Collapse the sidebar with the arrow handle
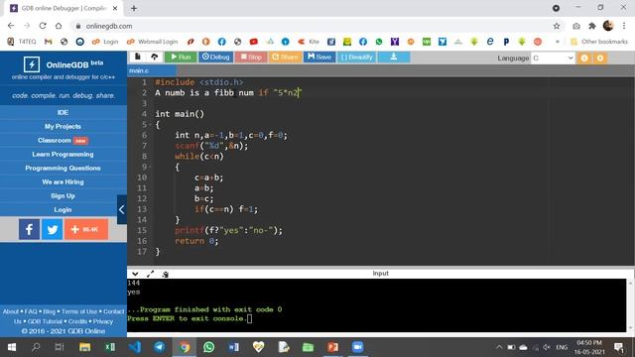 click(x=122, y=209)
